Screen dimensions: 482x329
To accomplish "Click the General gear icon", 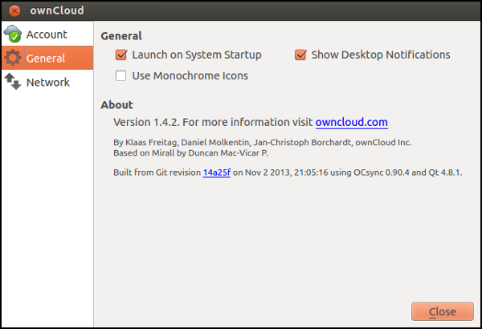I will click(13, 59).
